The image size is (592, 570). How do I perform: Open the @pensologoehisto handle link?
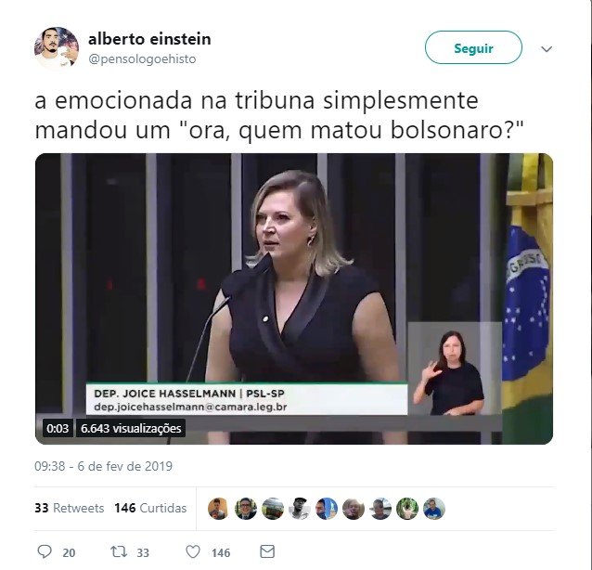(142, 58)
